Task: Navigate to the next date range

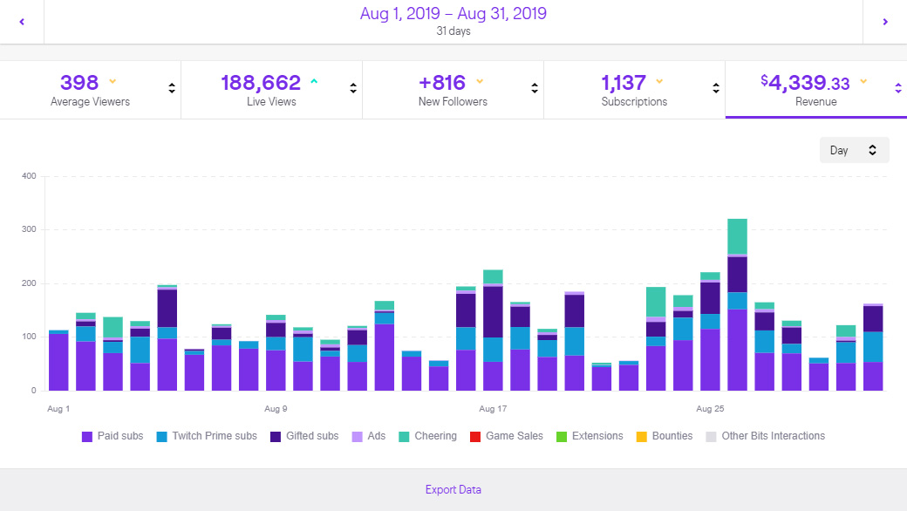Action: pyautogui.click(x=886, y=22)
